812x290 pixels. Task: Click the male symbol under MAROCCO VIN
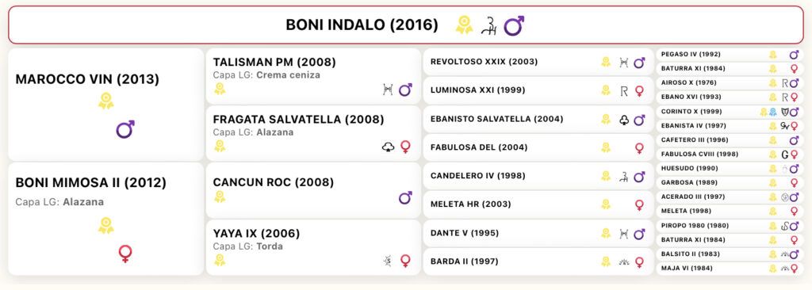click(124, 129)
